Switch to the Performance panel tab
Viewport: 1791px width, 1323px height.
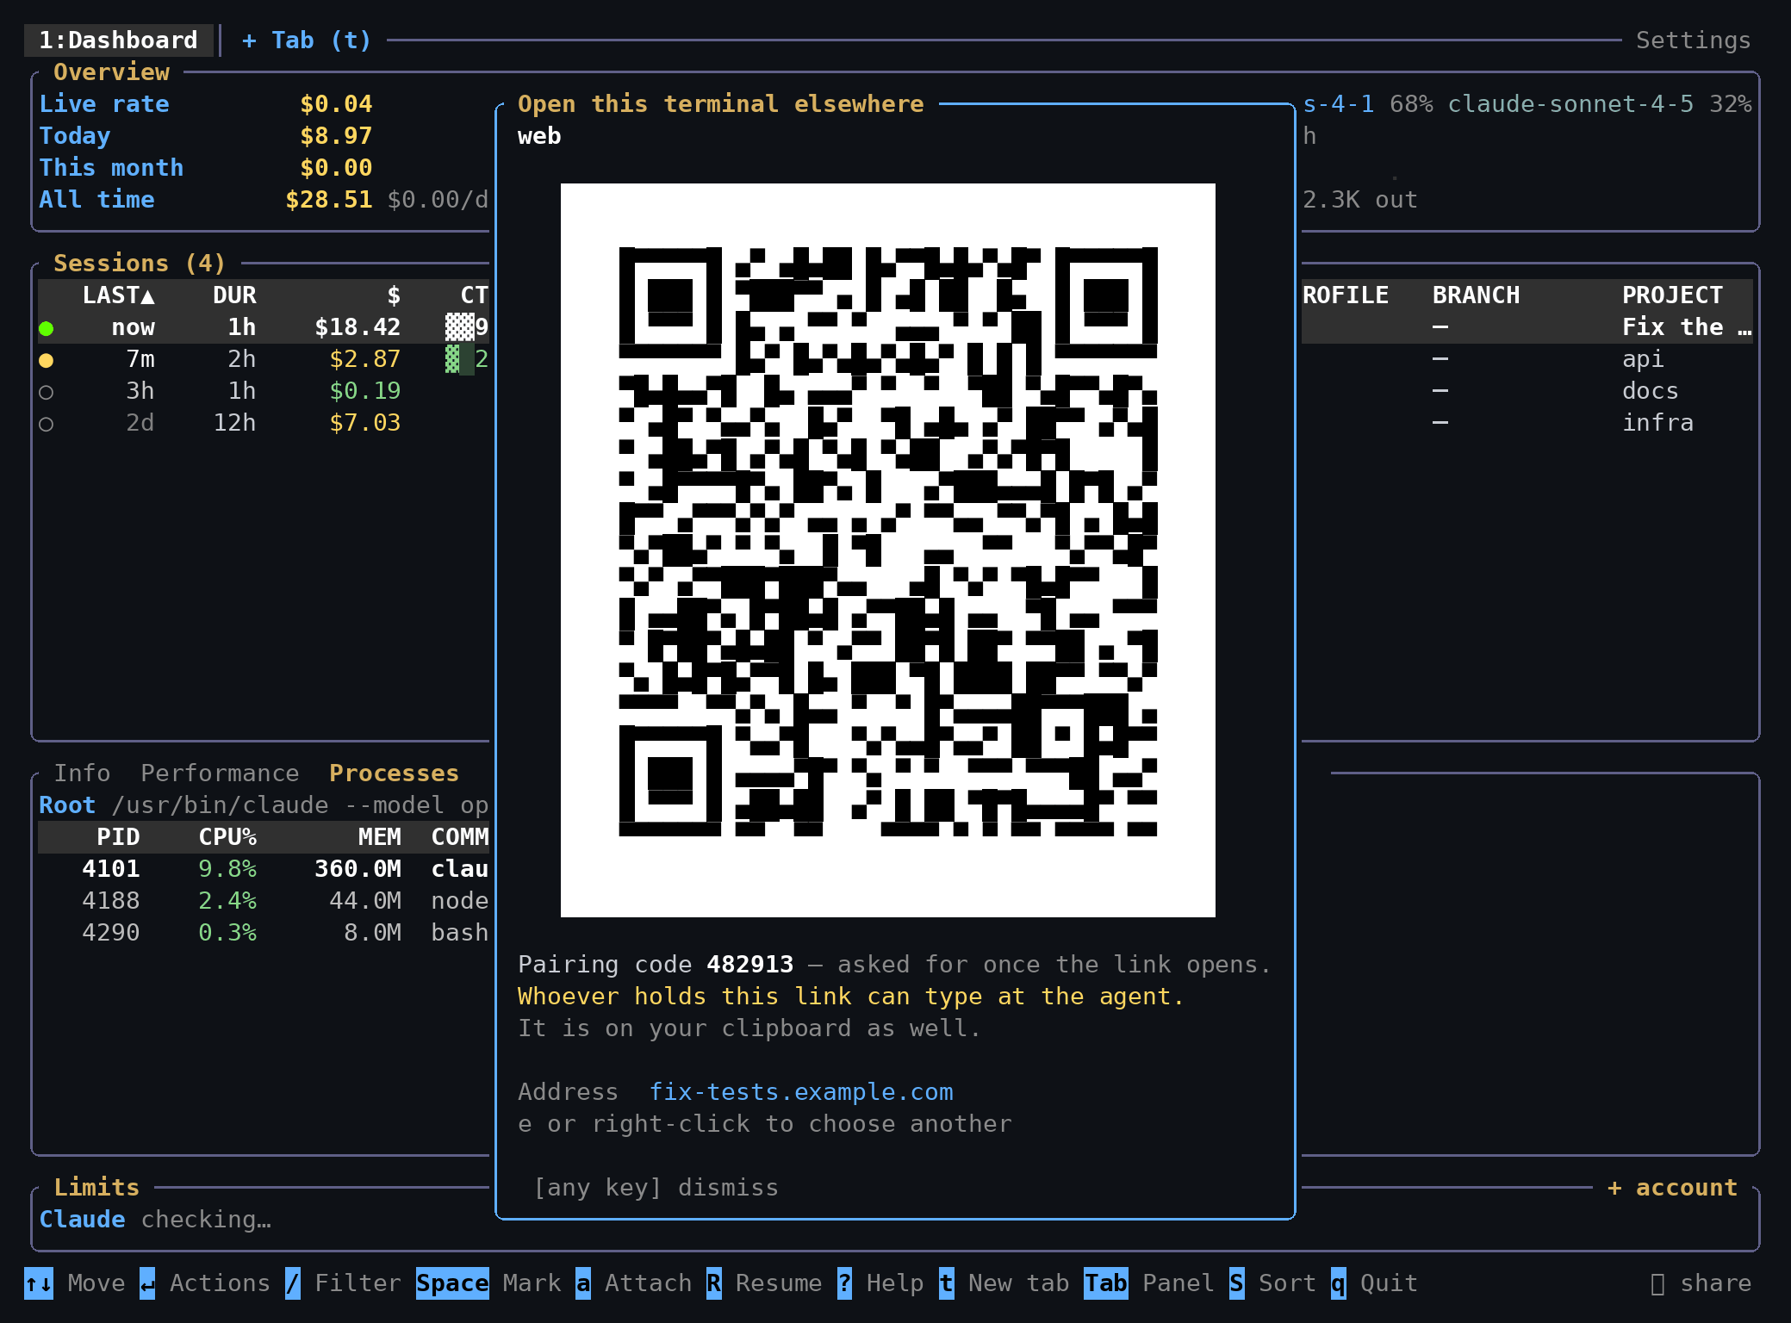(x=220, y=773)
